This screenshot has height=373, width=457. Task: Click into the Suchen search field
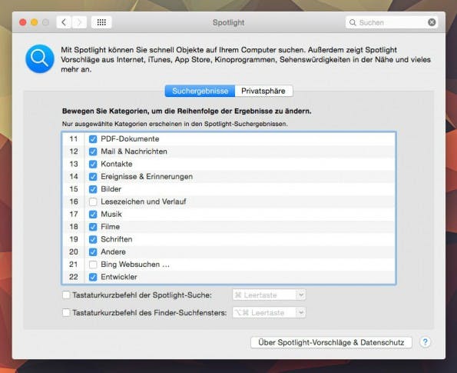coord(392,22)
